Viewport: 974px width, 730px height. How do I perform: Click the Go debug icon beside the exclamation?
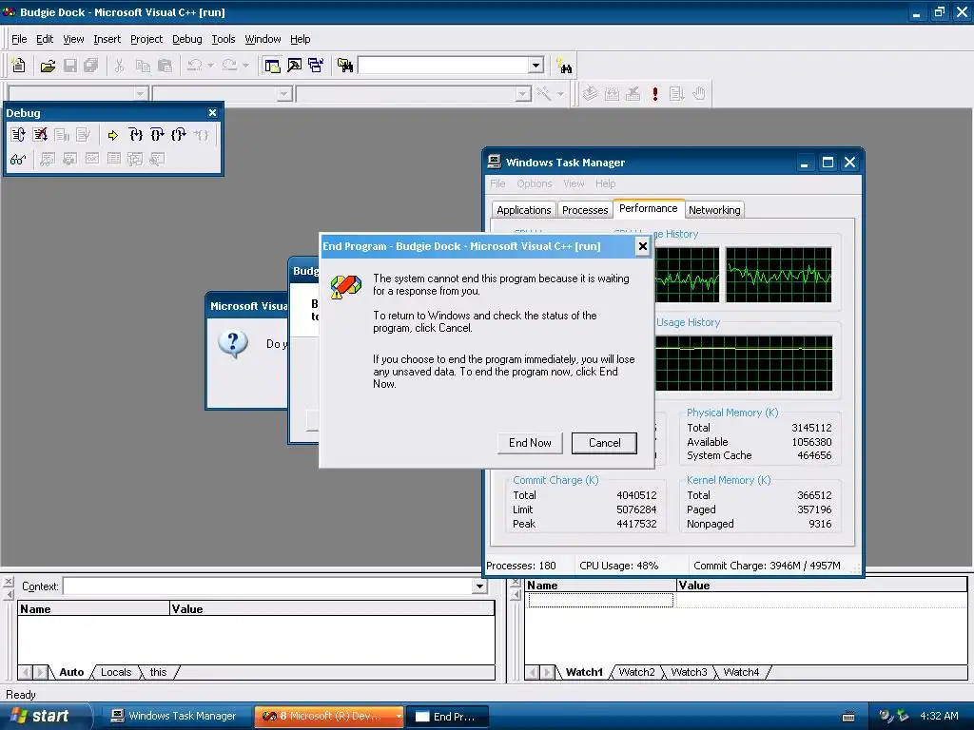tap(676, 94)
